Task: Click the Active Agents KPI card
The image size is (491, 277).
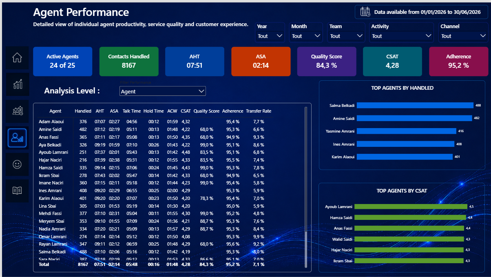Action: (62, 61)
